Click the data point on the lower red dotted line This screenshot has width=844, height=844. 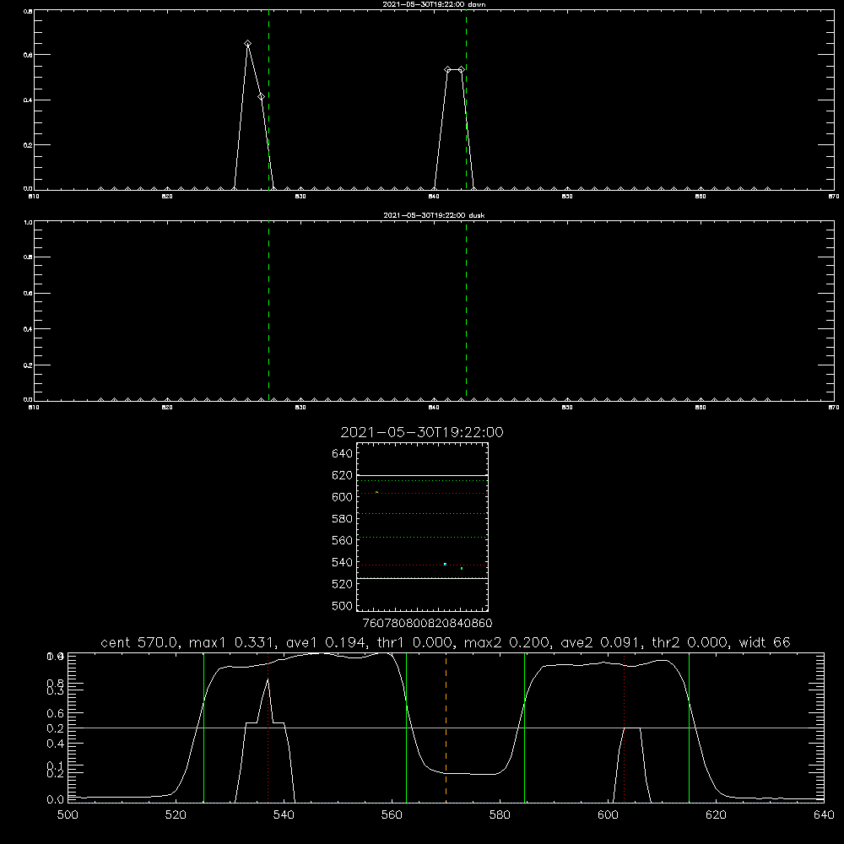(x=445, y=564)
